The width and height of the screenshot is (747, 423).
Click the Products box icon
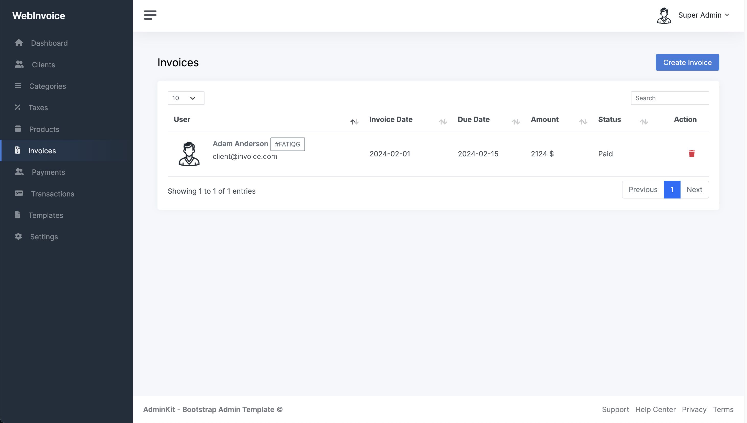tap(18, 129)
